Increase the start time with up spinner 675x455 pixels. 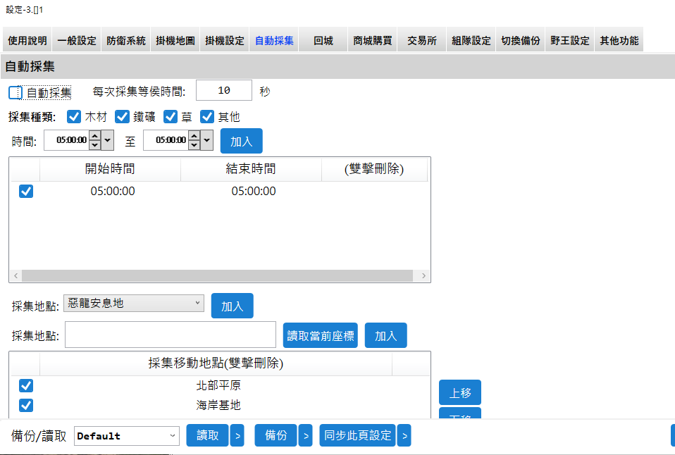pos(95,136)
